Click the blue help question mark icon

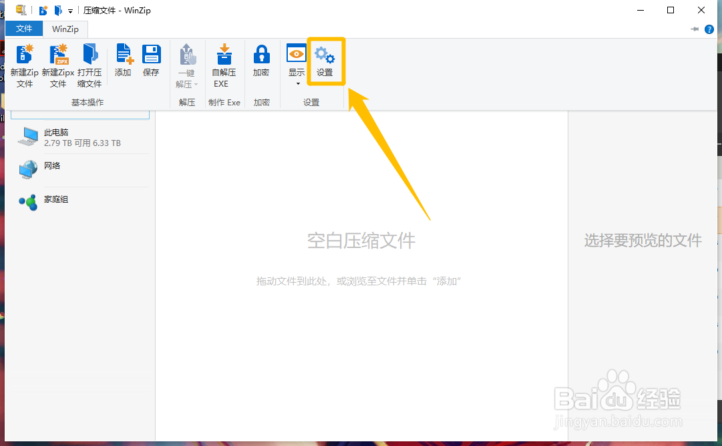pos(709,29)
